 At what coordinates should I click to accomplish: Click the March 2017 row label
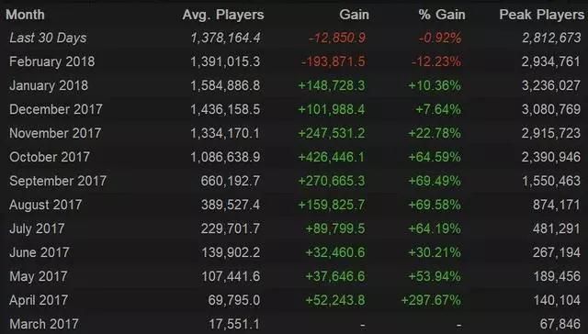[44, 324]
